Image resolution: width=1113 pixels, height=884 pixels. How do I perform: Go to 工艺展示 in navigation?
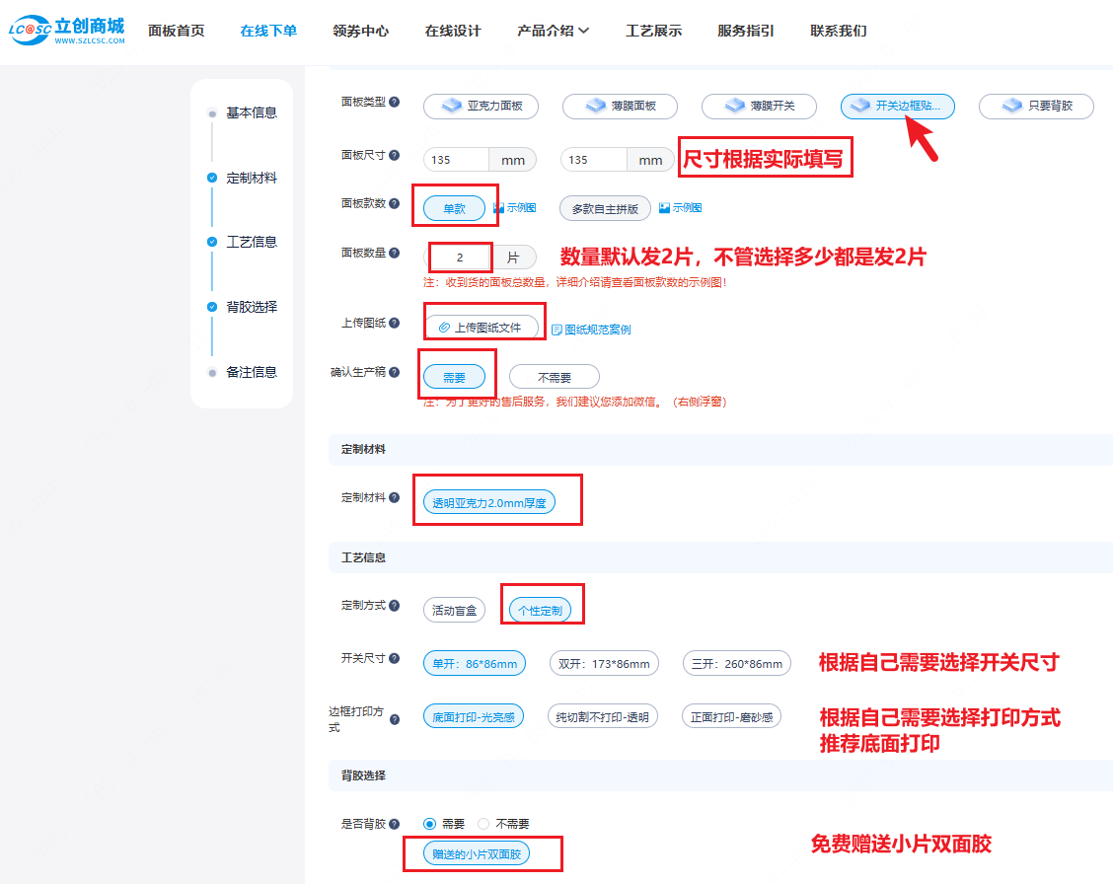coord(653,31)
